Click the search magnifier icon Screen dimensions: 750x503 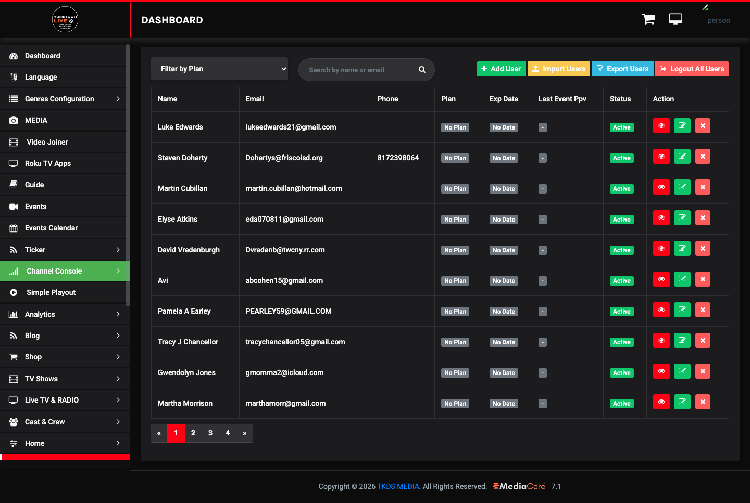422,70
